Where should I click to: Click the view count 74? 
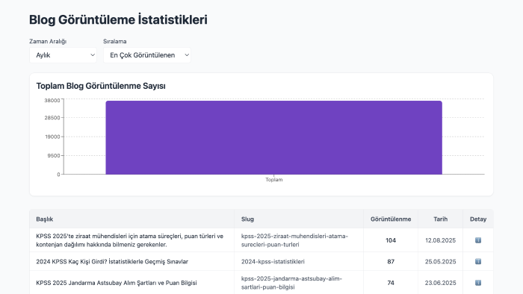tap(391, 283)
